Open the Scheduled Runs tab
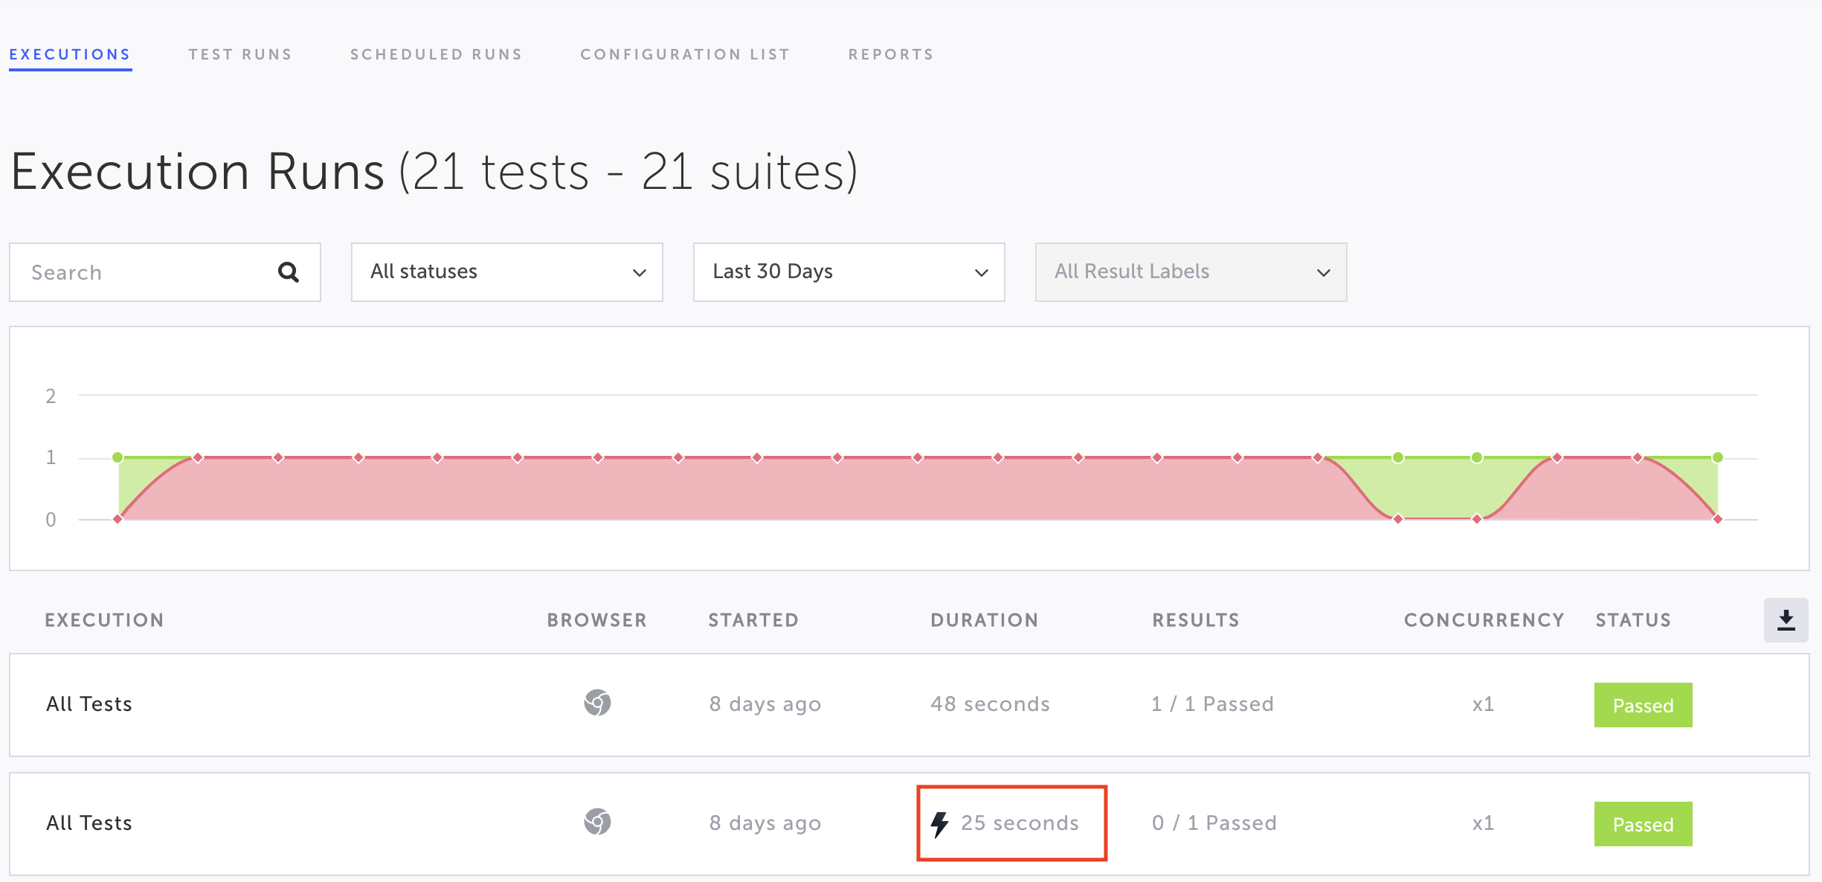Viewport: 1822px width, 882px height. click(x=437, y=54)
